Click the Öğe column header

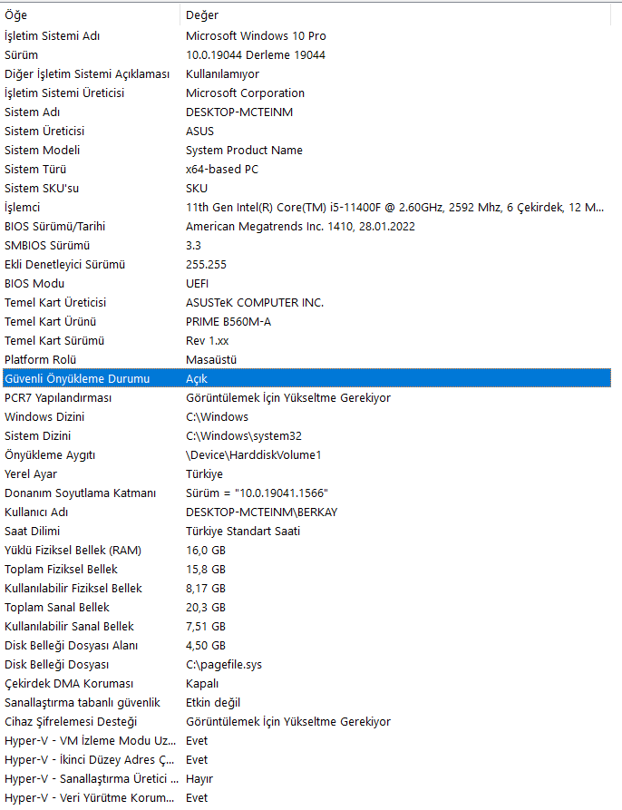91,15
